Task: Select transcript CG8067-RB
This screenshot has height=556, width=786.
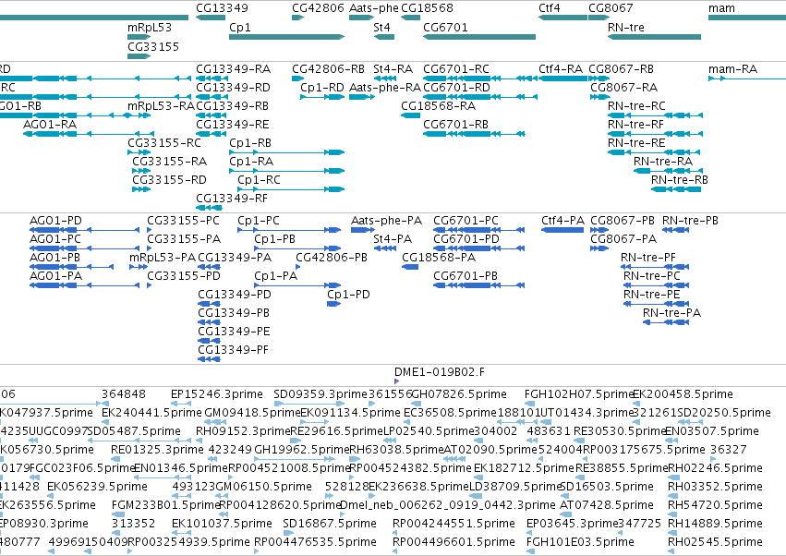Action: click(621, 68)
